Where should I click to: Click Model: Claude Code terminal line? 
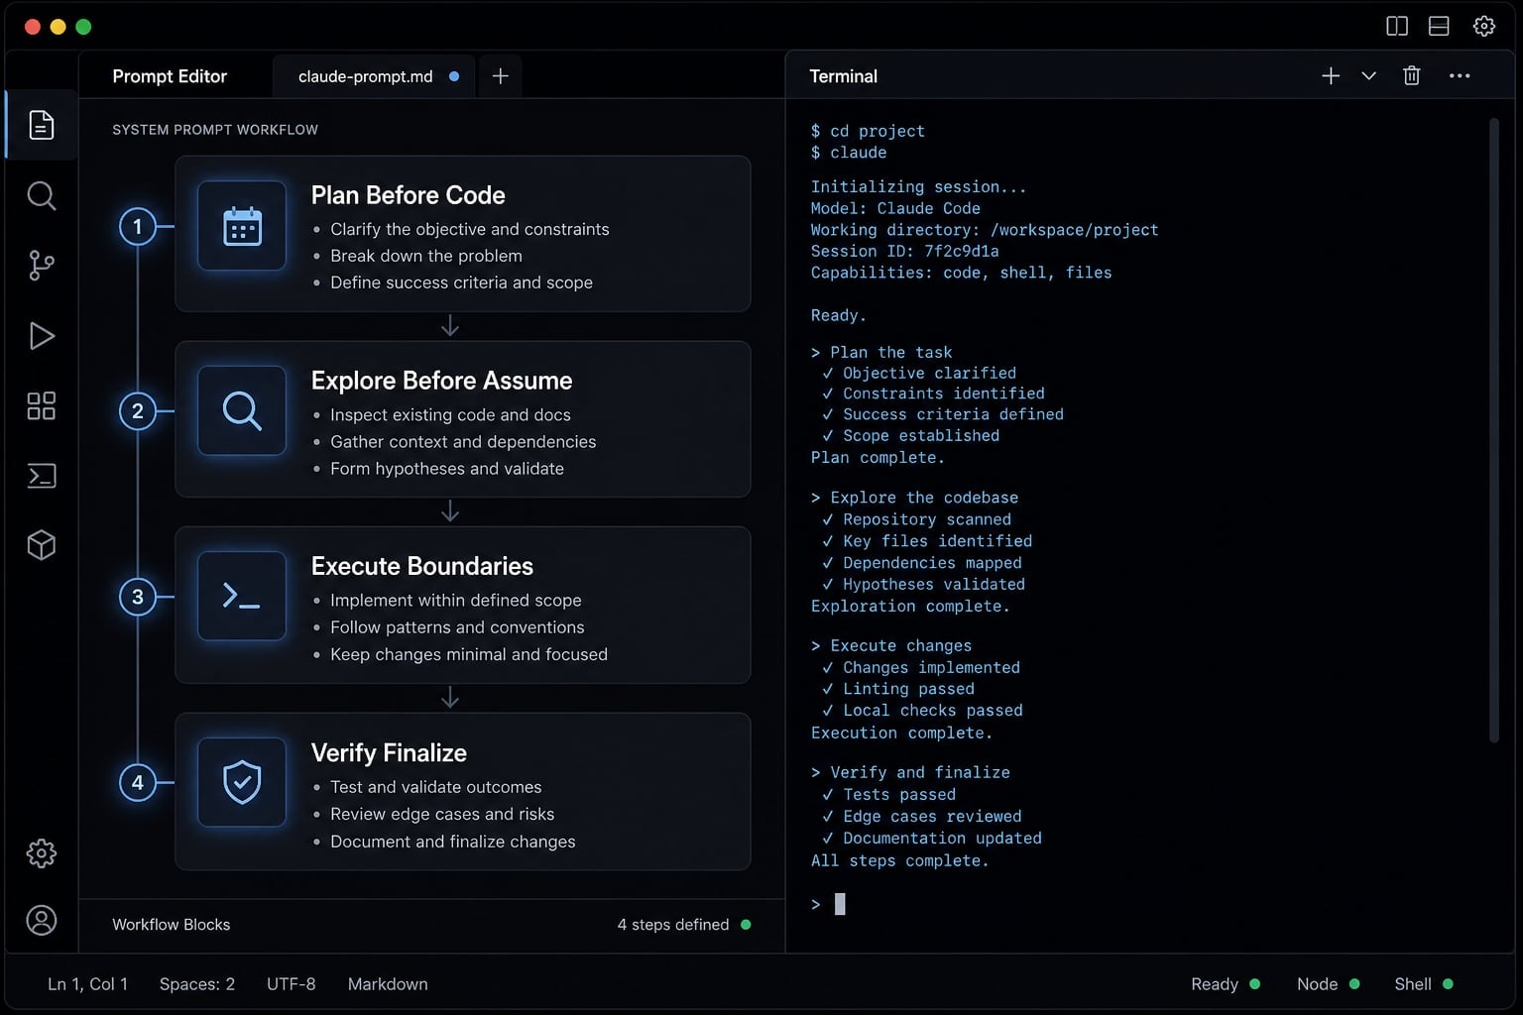[895, 208]
